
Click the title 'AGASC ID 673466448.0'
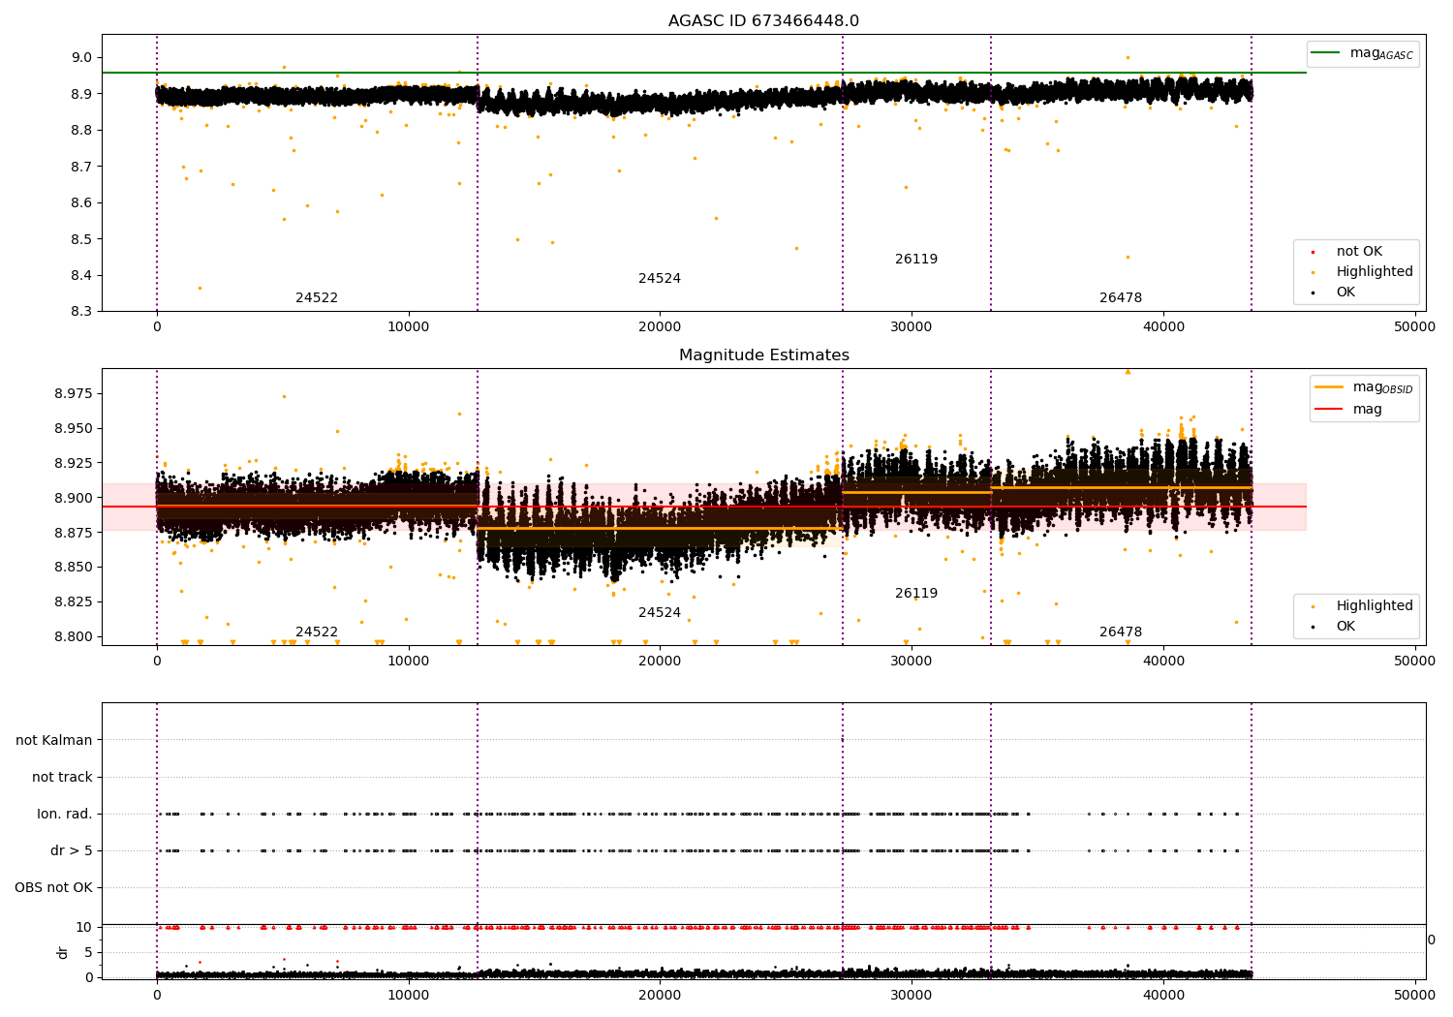point(763,21)
